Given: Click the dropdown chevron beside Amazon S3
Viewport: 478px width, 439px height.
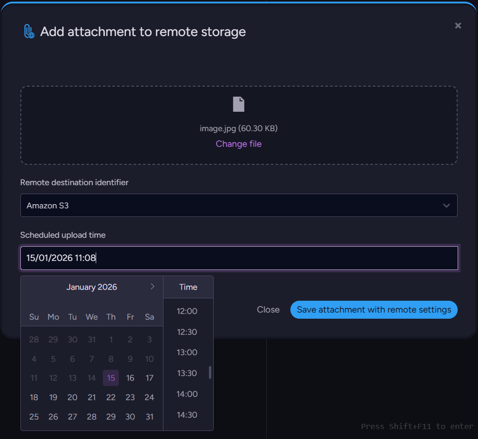Looking at the screenshot, I should pos(446,206).
